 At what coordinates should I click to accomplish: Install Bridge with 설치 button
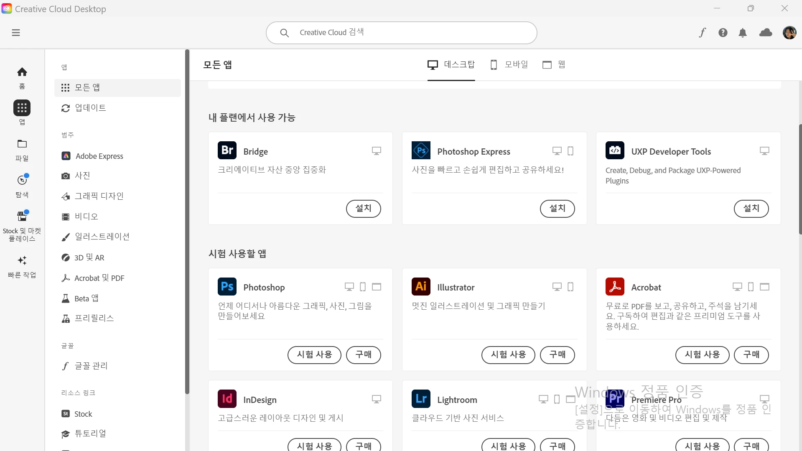click(363, 209)
